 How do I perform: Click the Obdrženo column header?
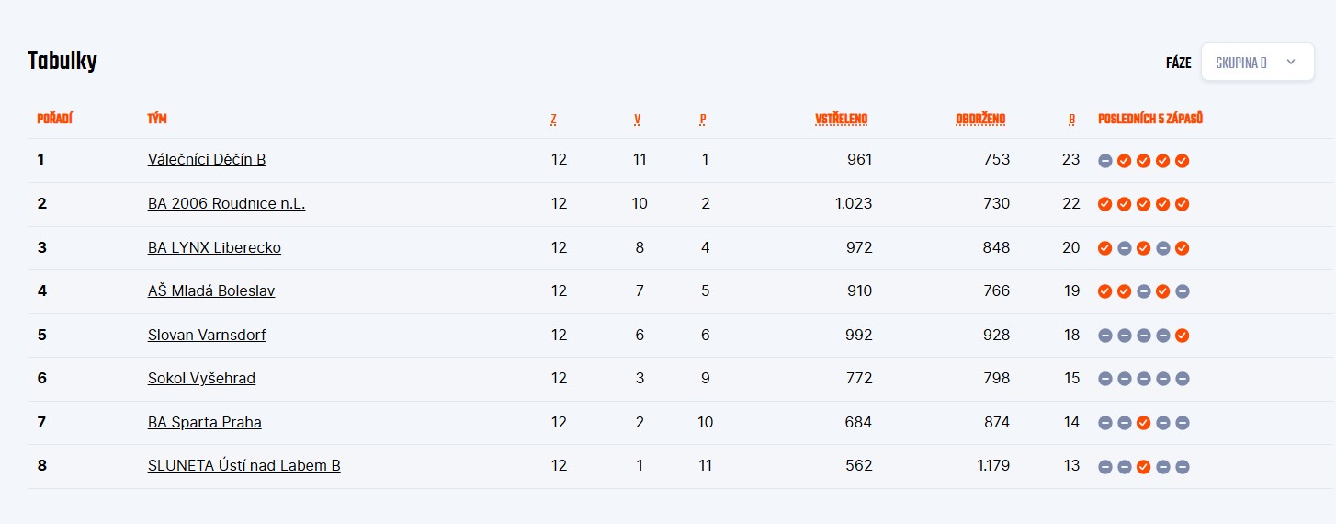(x=980, y=119)
